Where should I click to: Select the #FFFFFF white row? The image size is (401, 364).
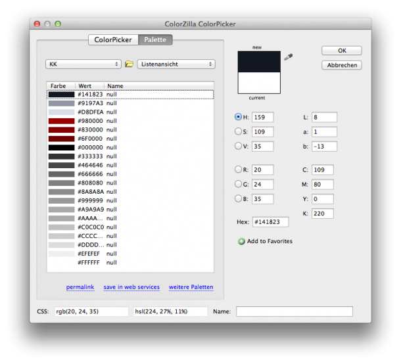(x=130, y=263)
